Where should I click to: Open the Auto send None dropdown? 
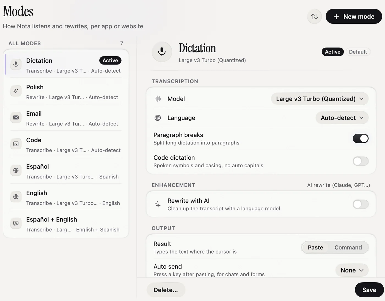point(352,270)
